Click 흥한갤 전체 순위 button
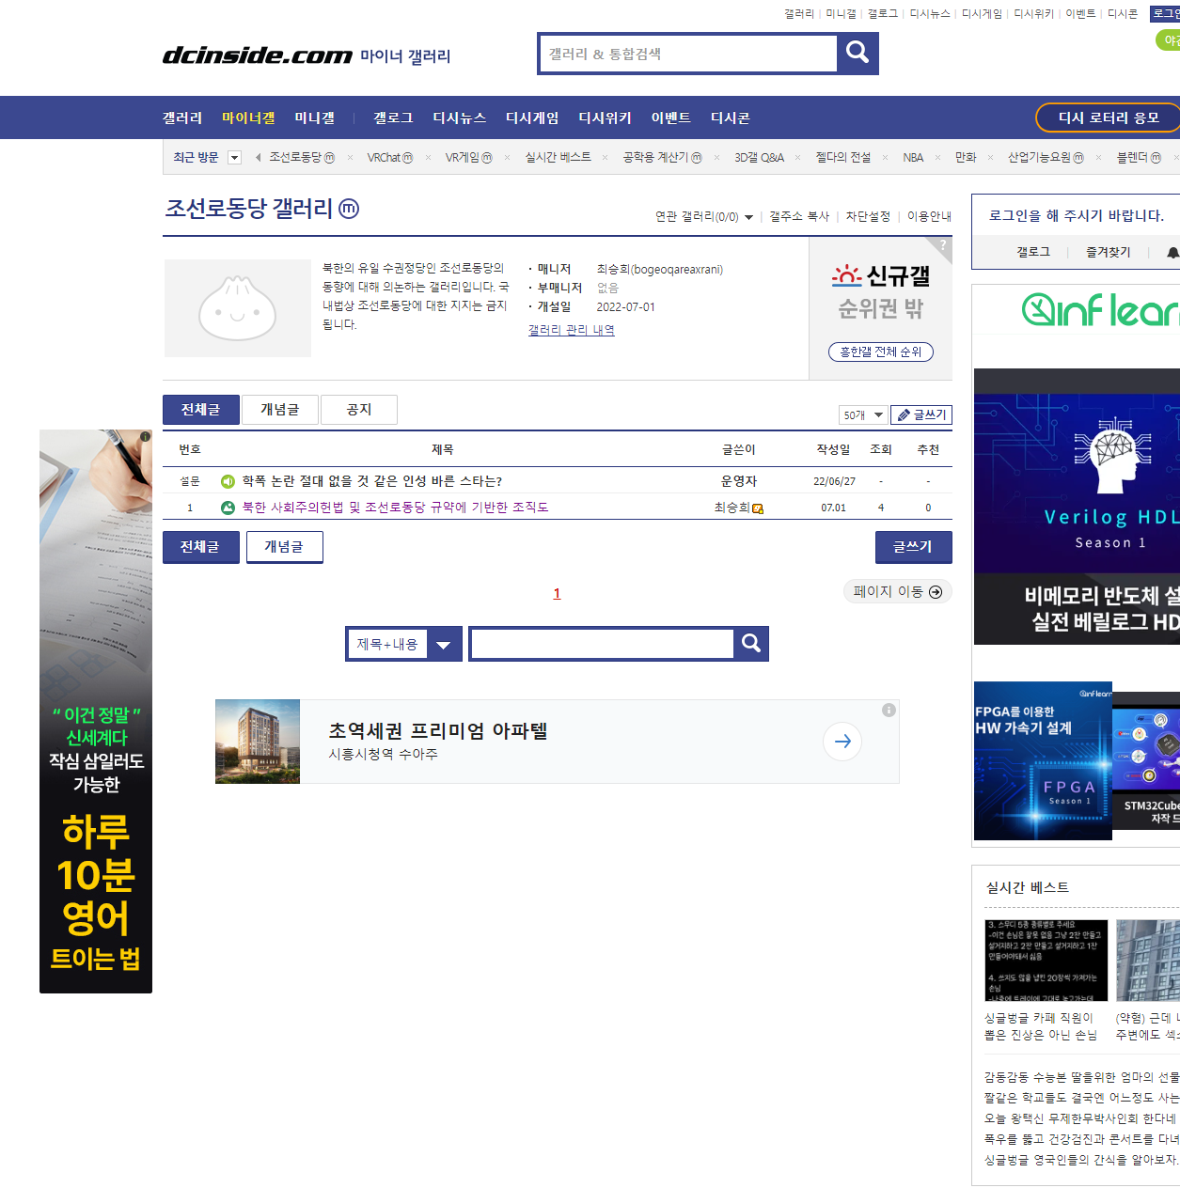 (880, 352)
